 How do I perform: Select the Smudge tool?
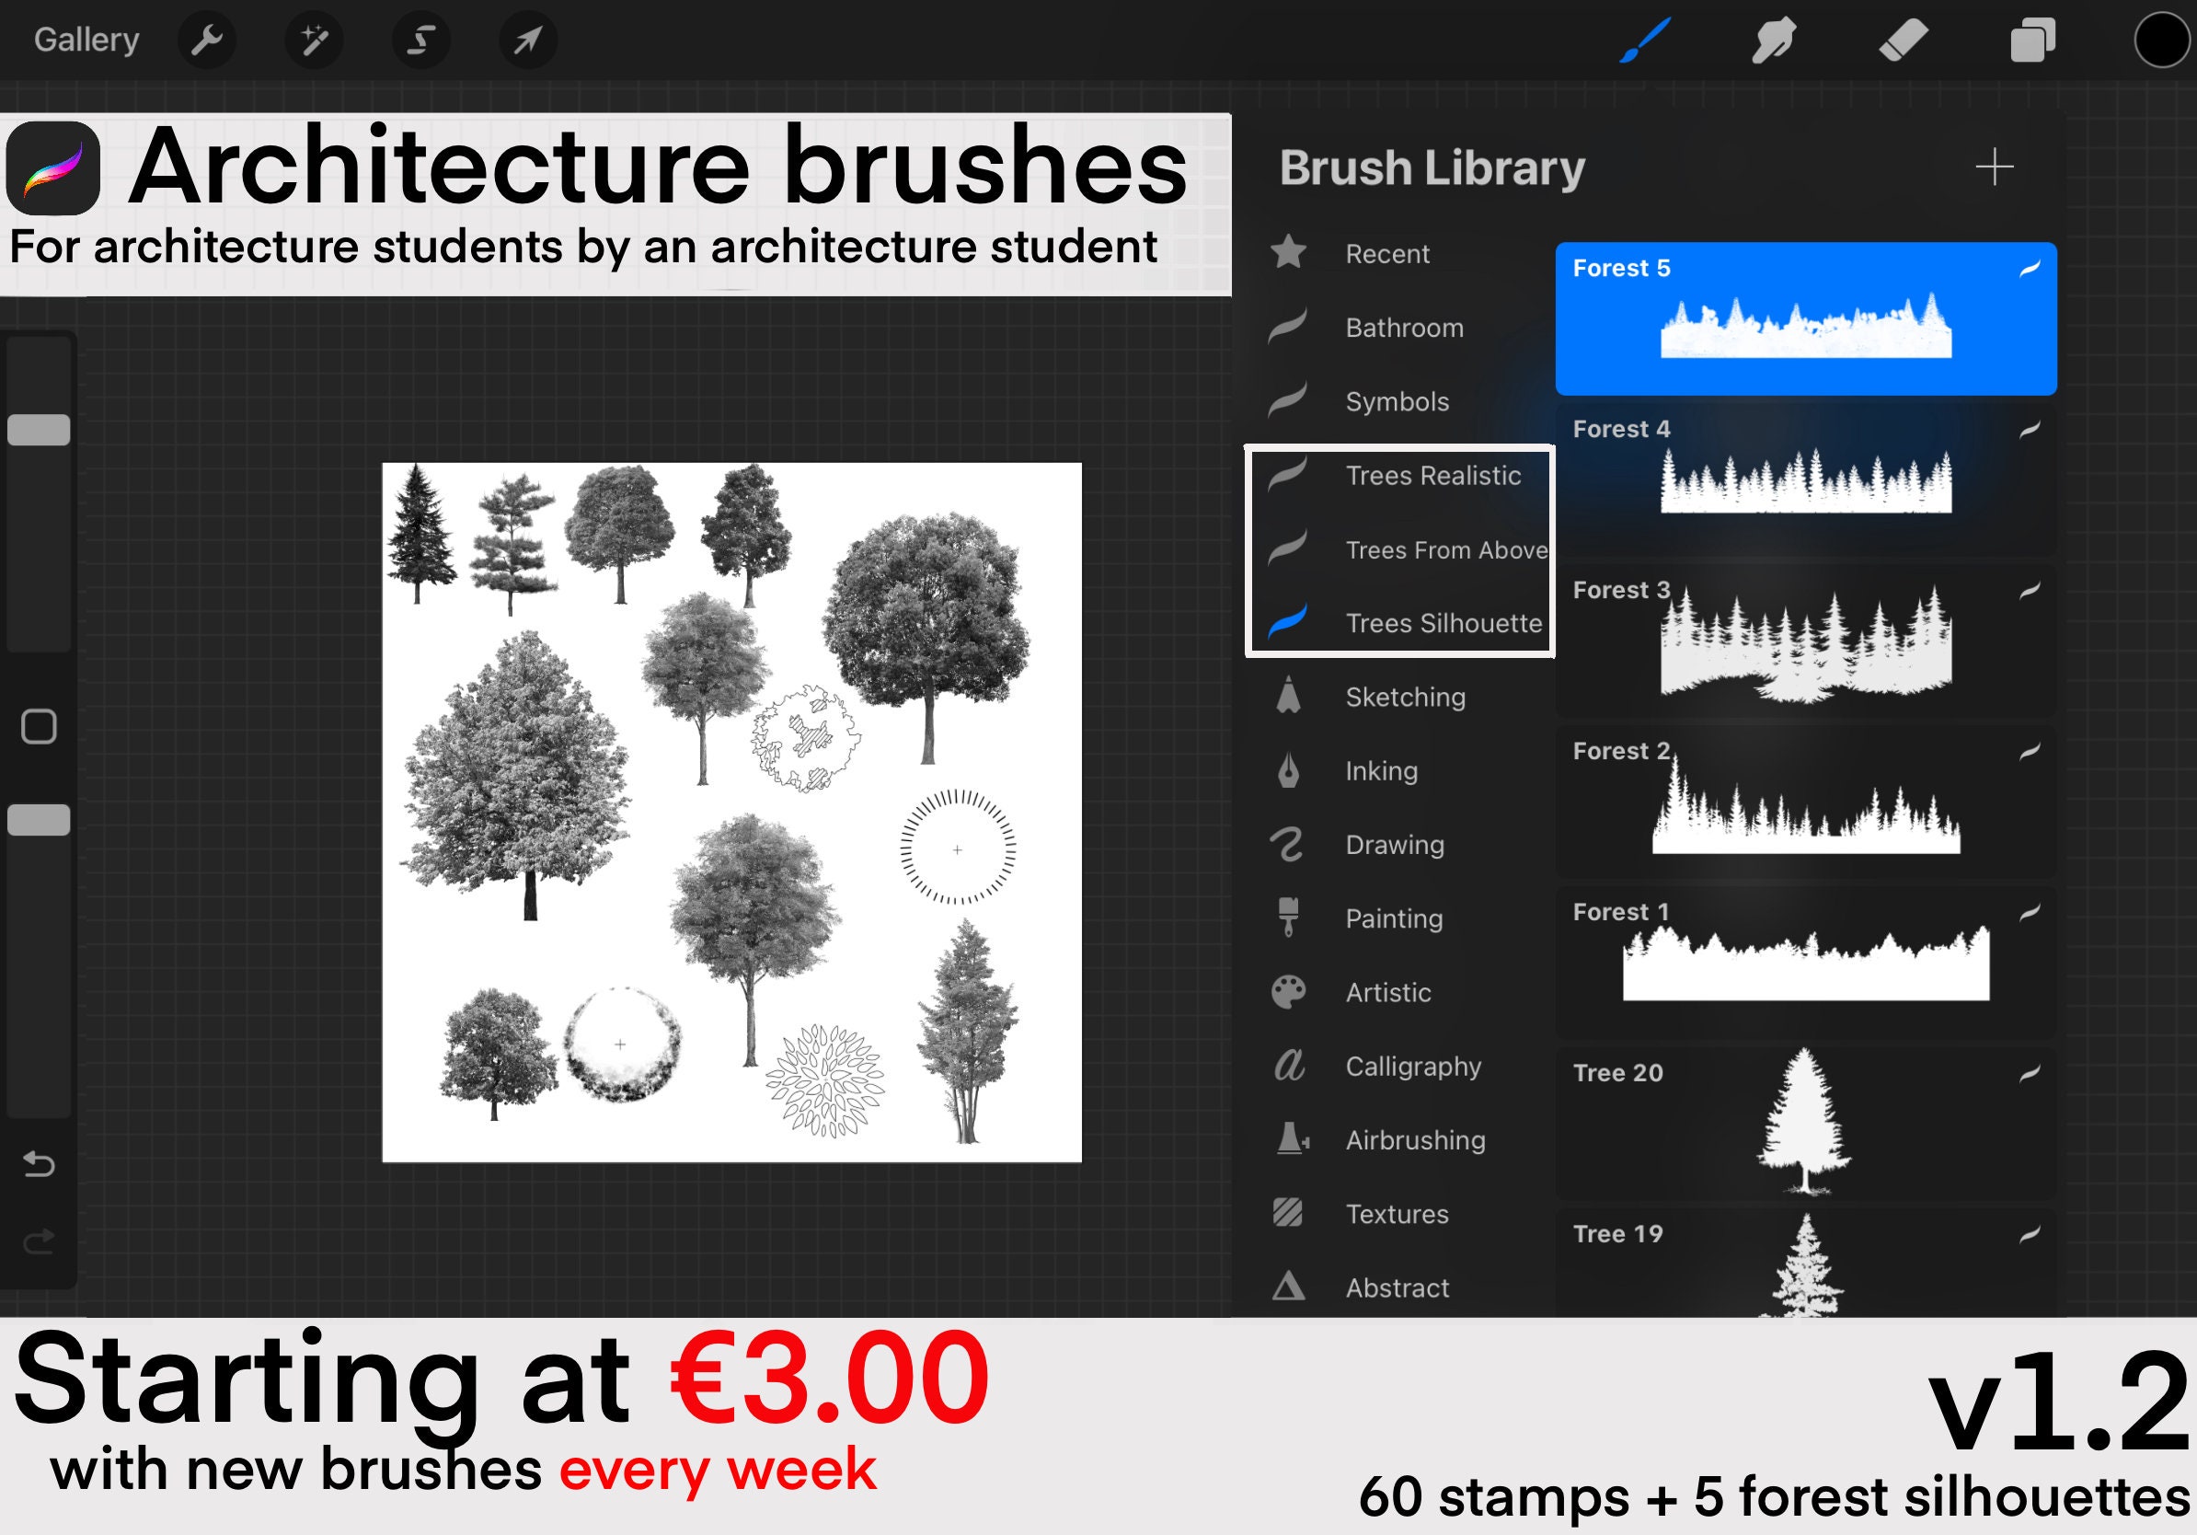point(1775,40)
